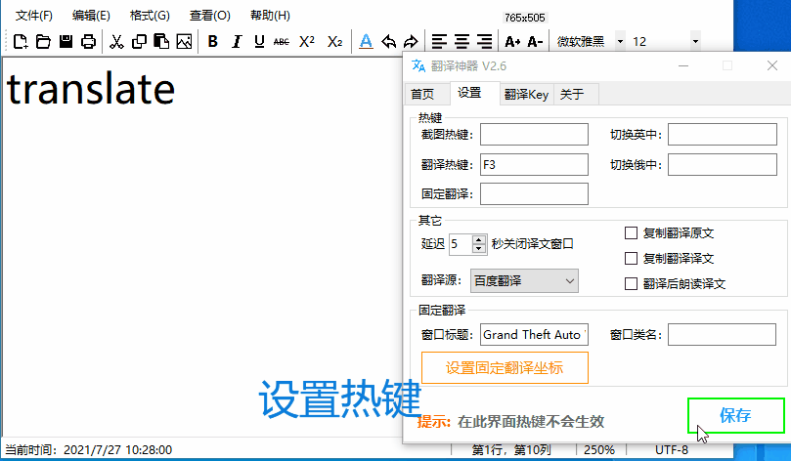The height and width of the screenshot is (461, 791).
Task: Open the 格式(G) menu
Action: [x=150, y=16]
